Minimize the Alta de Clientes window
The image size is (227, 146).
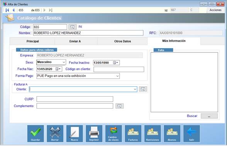click(204, 4)
